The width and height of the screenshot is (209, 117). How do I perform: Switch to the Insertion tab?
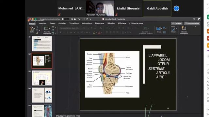[x=42, y=23]
